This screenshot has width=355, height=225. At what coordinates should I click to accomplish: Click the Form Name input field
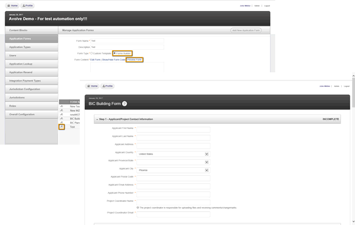(127, 41)
